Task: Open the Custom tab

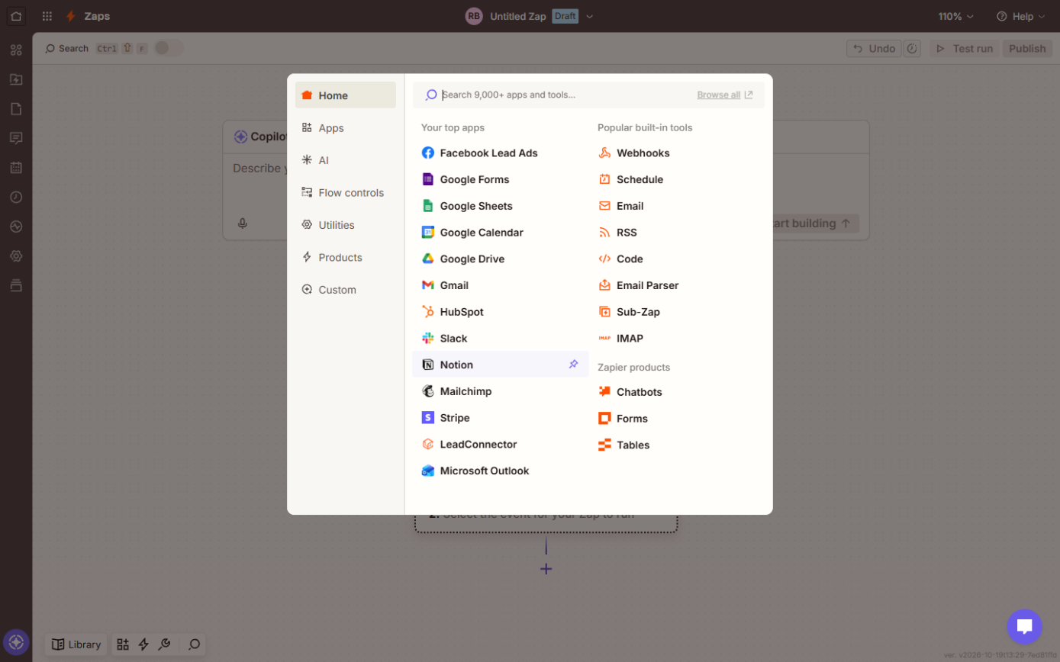Action: 346,290
